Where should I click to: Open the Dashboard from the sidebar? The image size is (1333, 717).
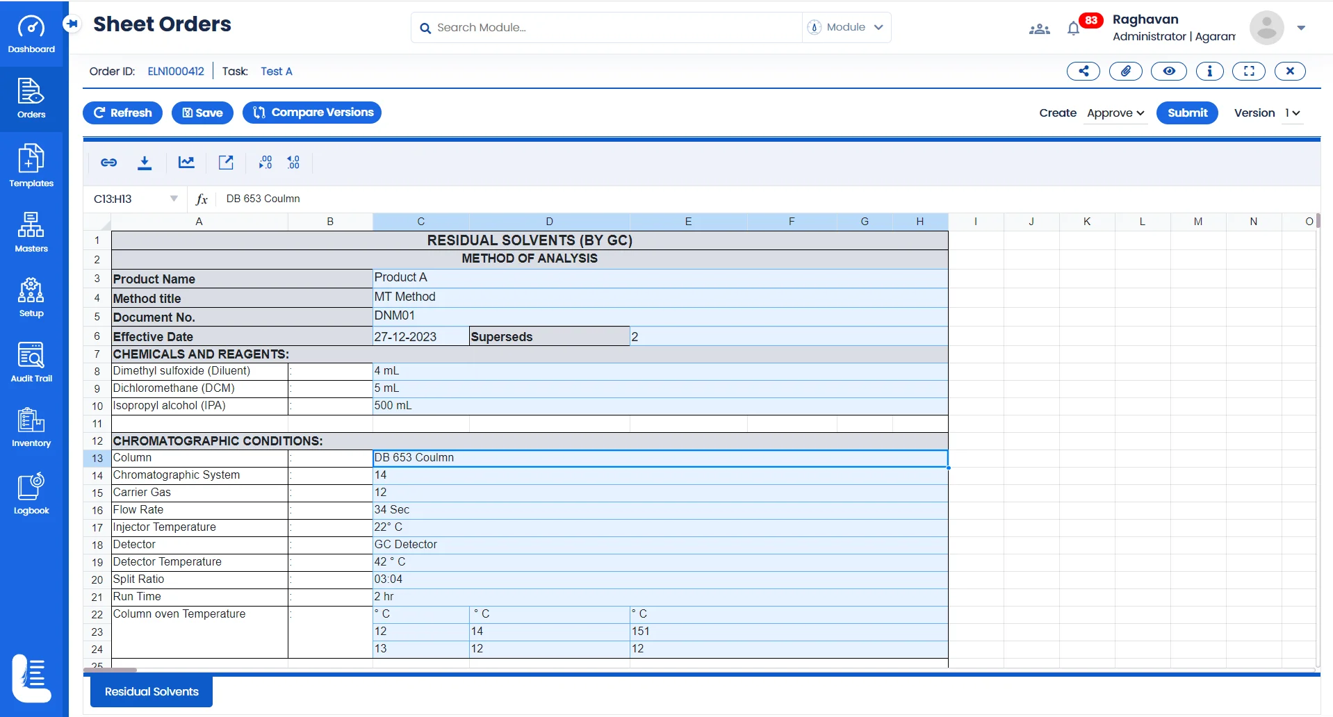31,33
